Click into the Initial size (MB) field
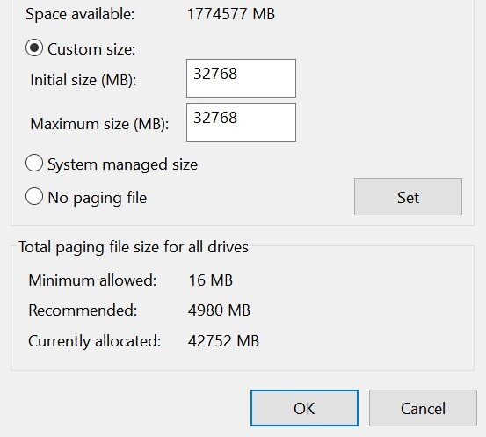486x437 pixels. (x=241, y=78)
